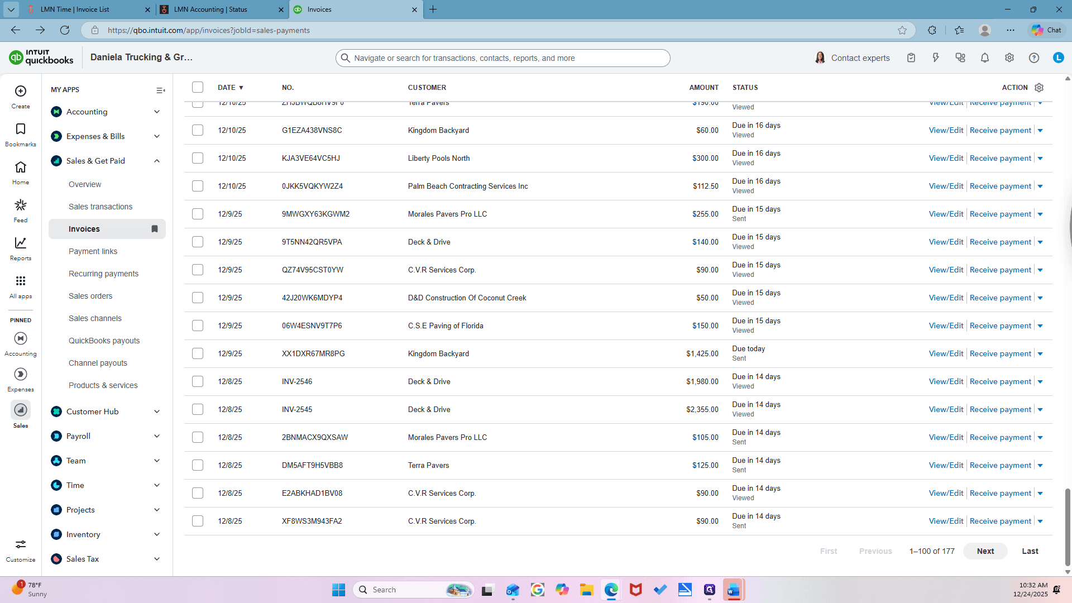Open File Explorer from the taskbar
Viewport: 1072px width, 603px height.
586,590
